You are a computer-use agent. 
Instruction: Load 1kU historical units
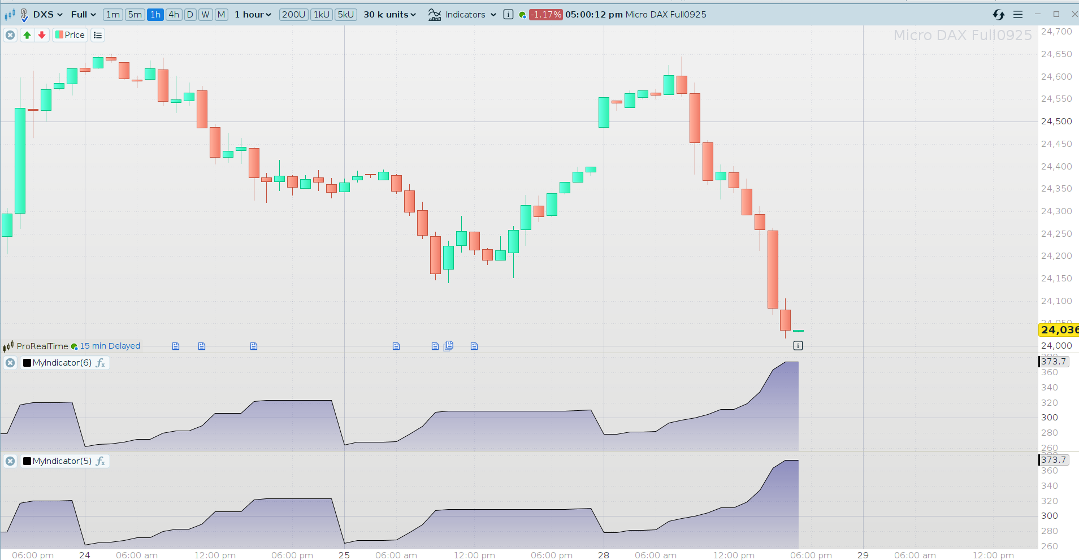[322, 15]
